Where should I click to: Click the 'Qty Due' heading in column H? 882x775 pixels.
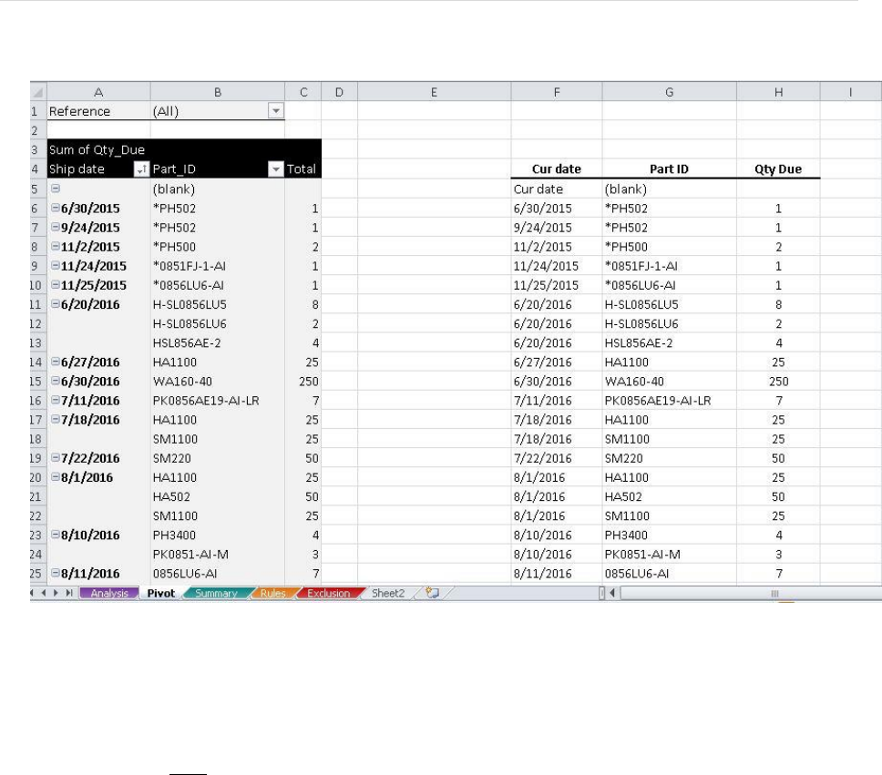(x=778, y=168)
